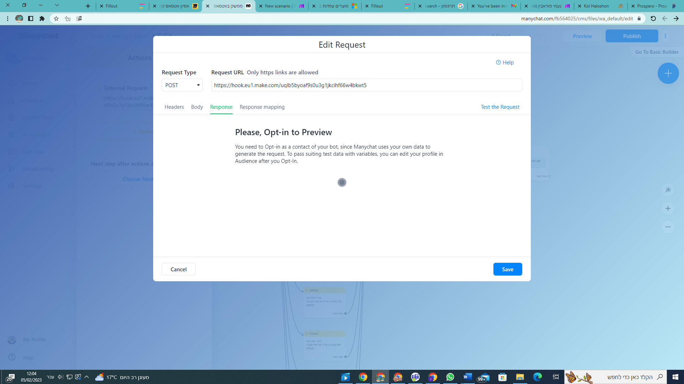Click Test the Request link
Viewport: 684px width, 384px height.
pyautogui.click(x=500, y=107)
